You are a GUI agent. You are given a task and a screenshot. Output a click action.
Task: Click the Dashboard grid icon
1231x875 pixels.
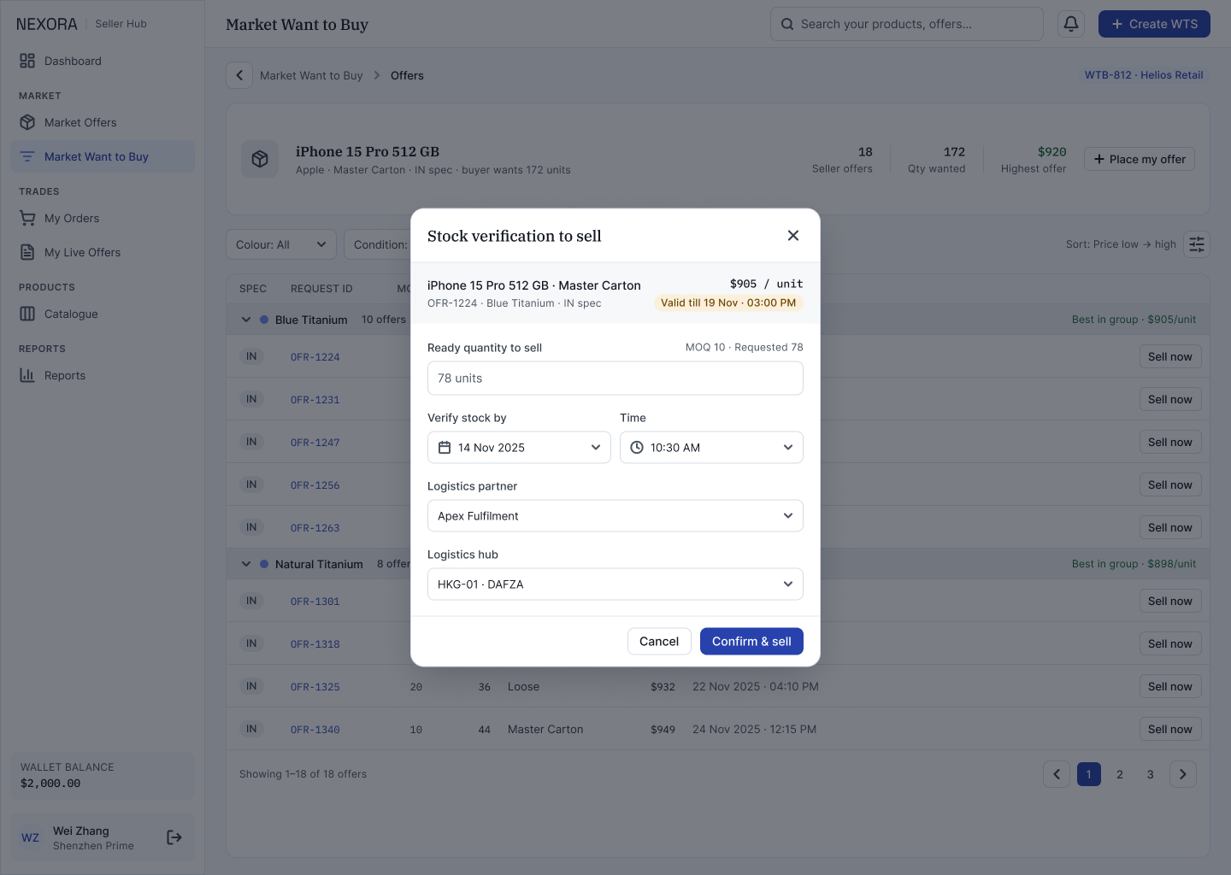[x=27, y=62]
